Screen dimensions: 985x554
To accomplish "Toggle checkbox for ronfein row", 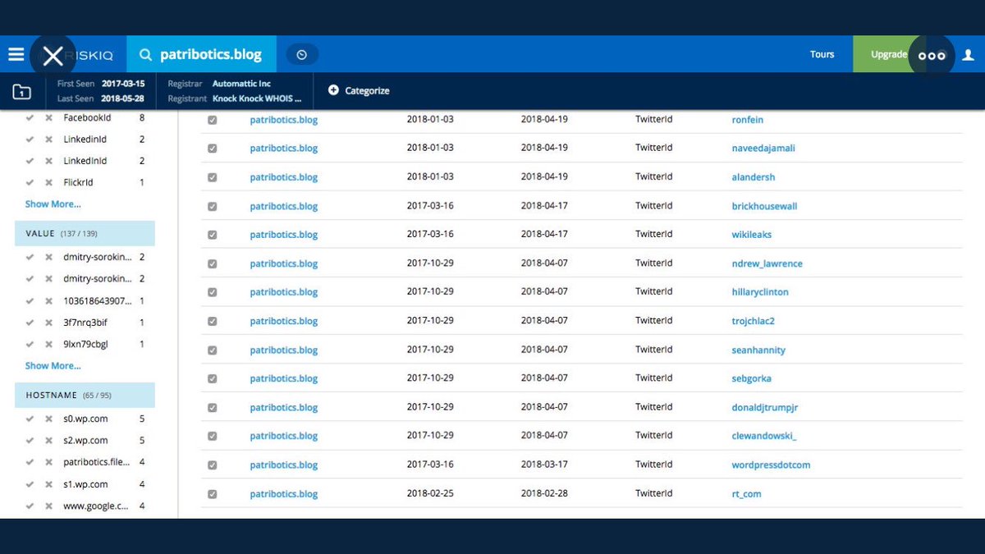I will coord(212,120).
